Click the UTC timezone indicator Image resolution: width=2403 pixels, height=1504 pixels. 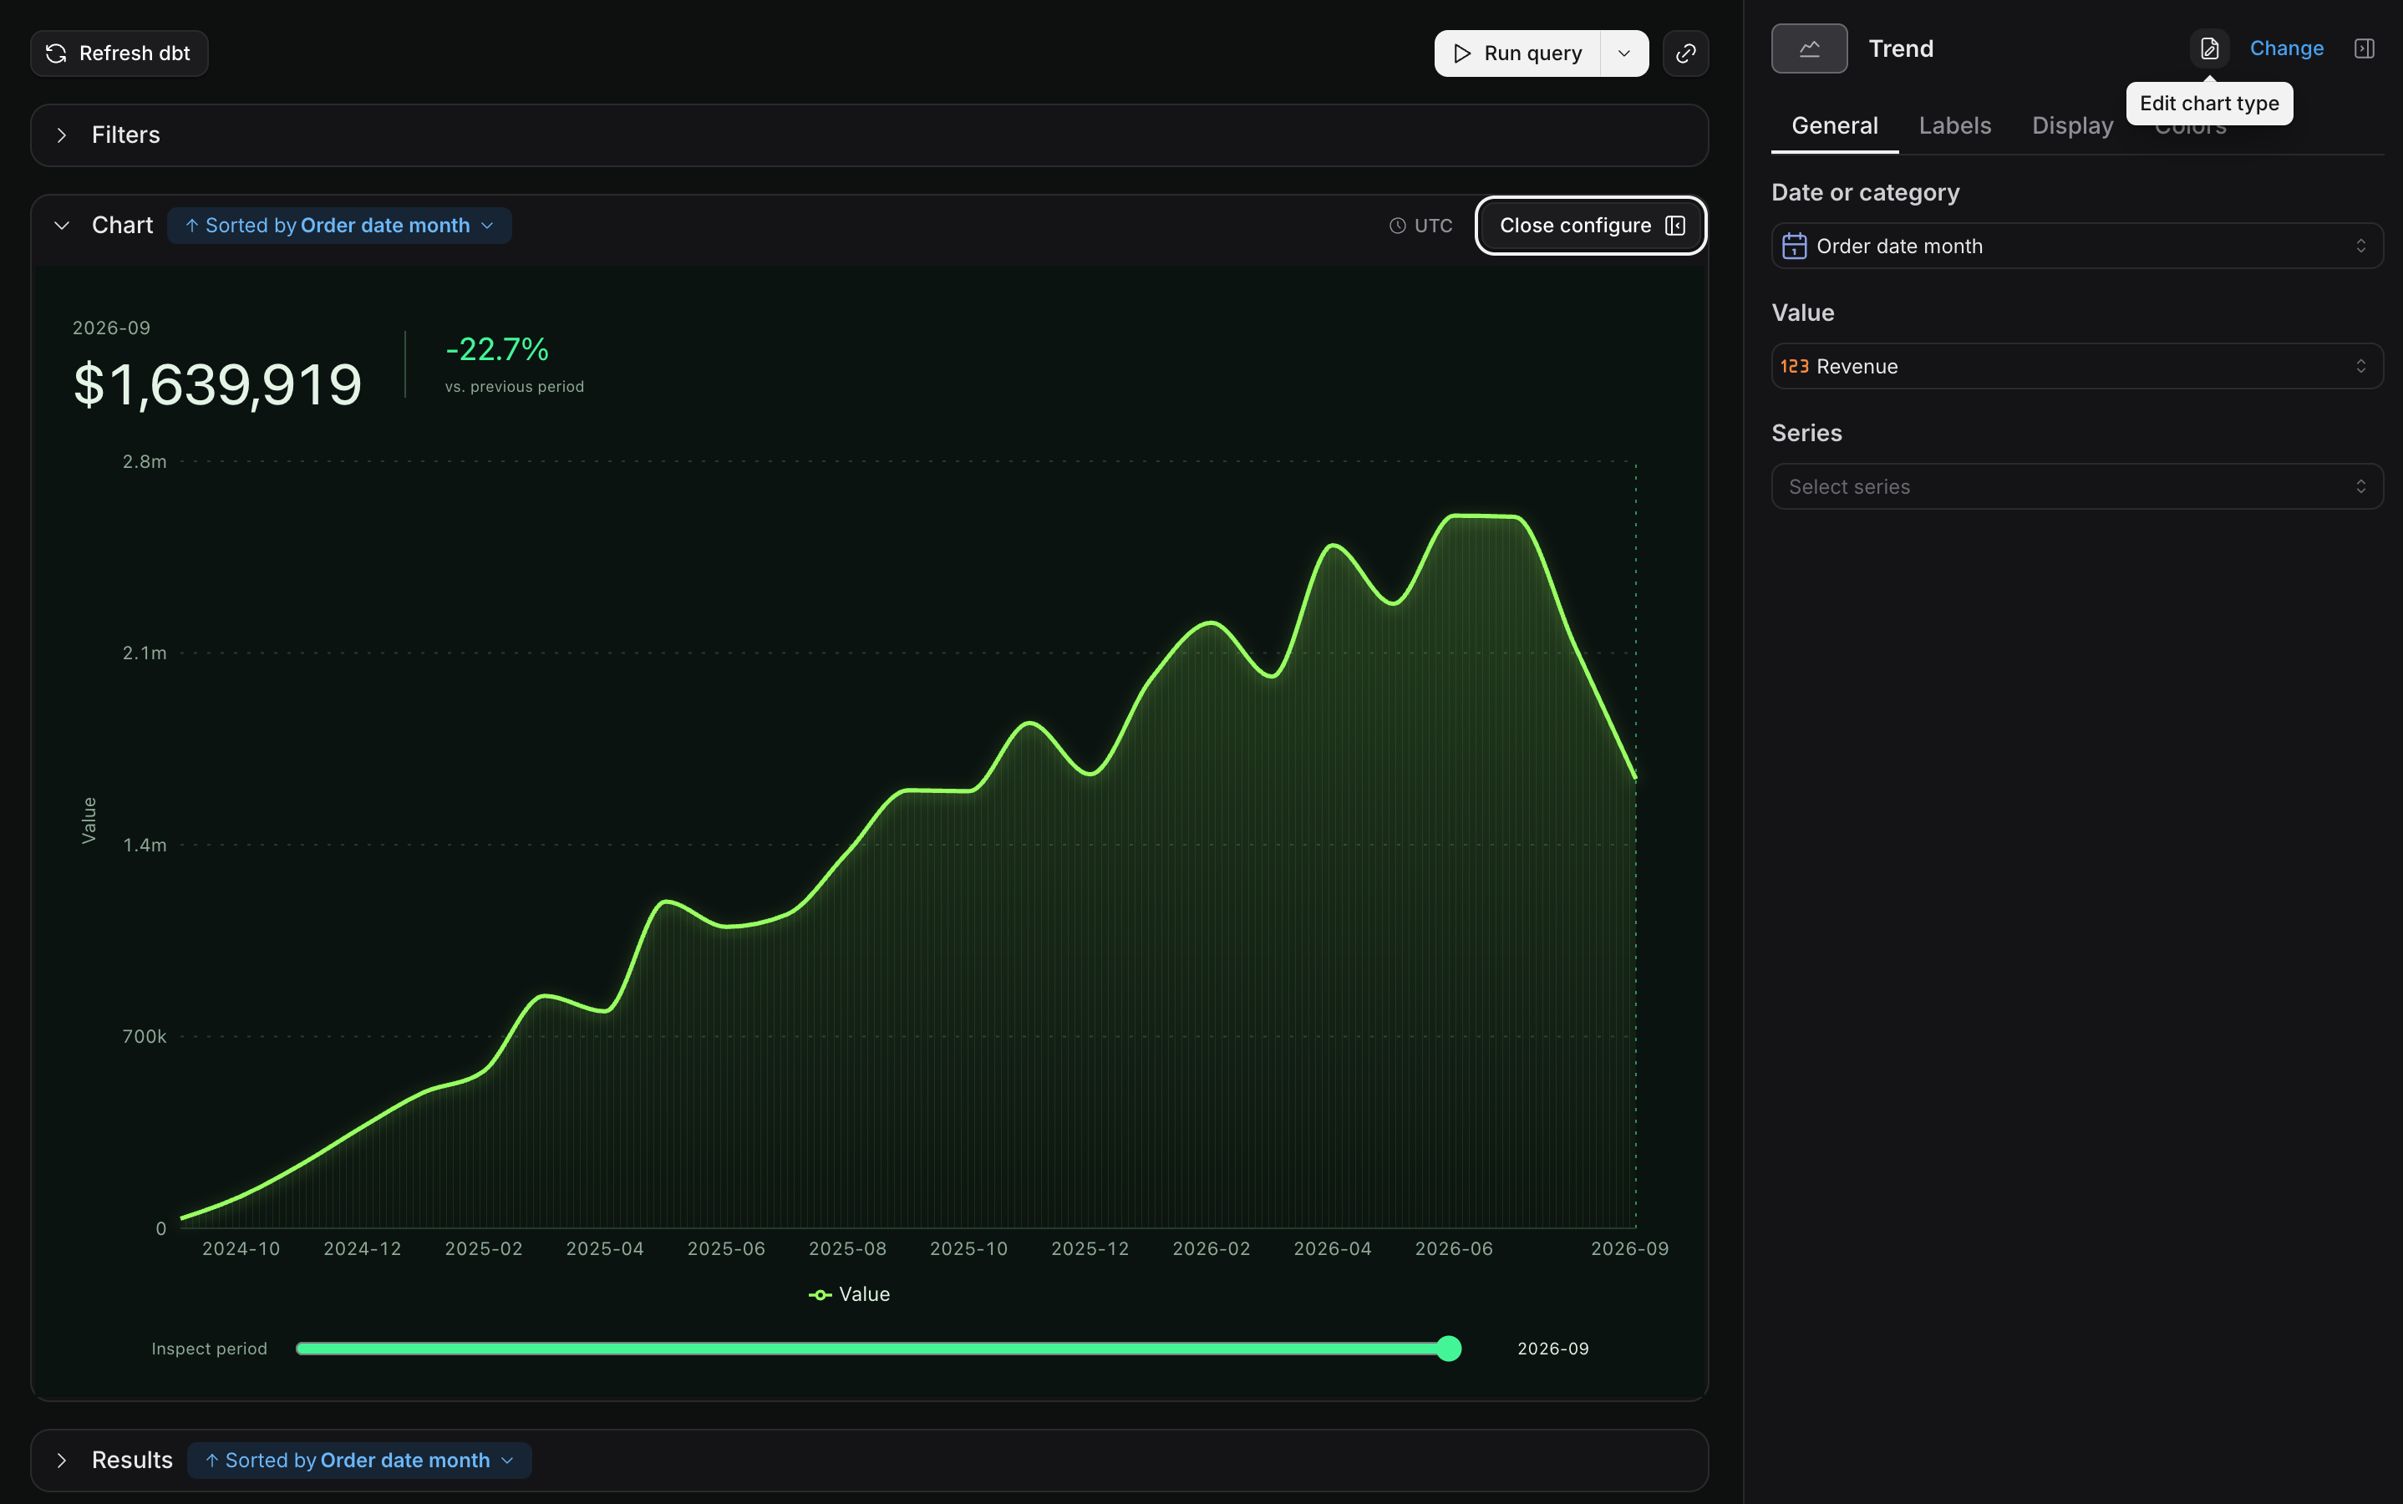pyautogui.click(x=1421, y=226)
